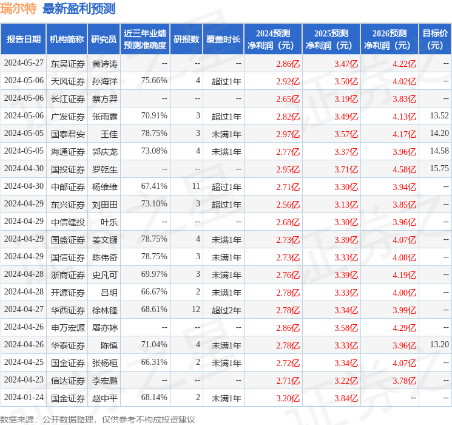Screen dimensions: 452x425
Task: Click 2025 forecast 3.84亿
Action: (x=346, y=398)
